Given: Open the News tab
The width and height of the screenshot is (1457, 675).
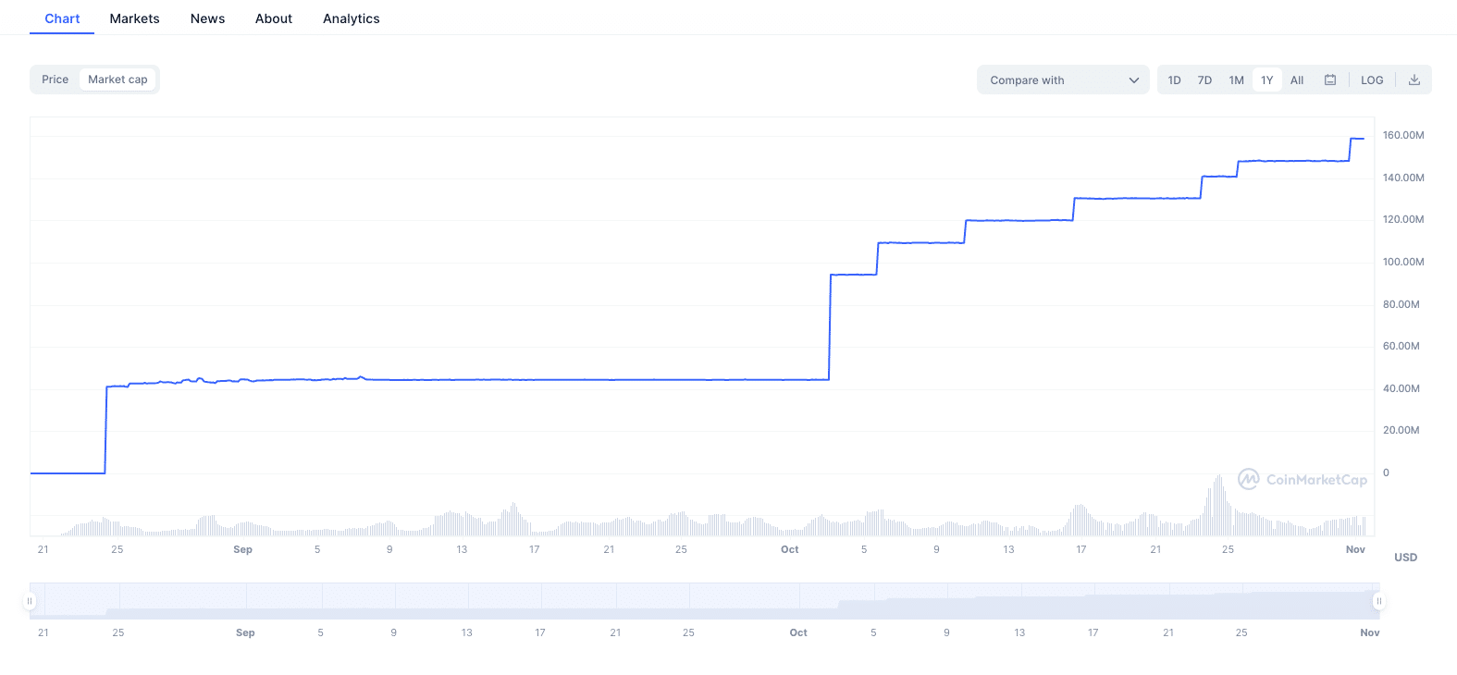Looking at the screenshot, I should [207, 18].
